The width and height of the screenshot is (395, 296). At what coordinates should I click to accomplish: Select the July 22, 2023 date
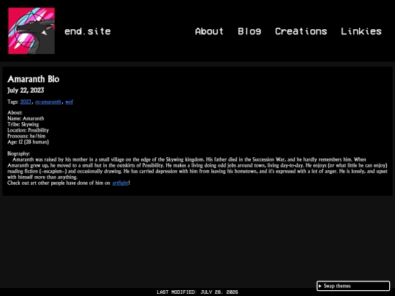pyautogui.click(x=26, y=91)
